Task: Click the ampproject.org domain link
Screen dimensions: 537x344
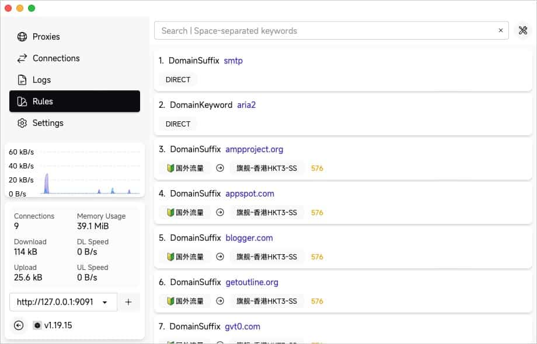Action: 254,149
